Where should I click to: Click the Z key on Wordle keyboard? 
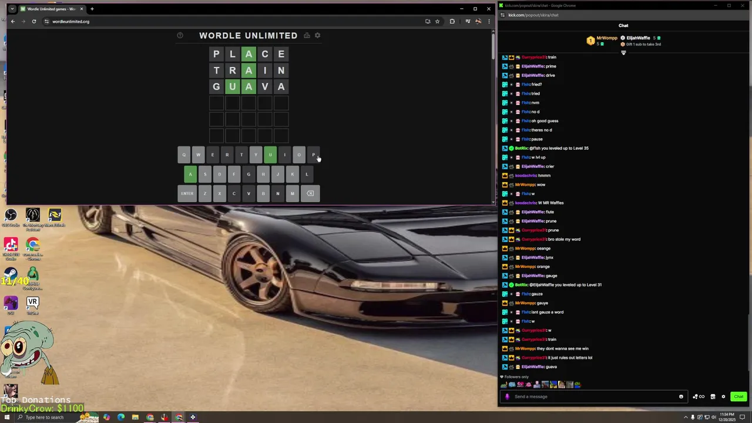coord(205,193)
